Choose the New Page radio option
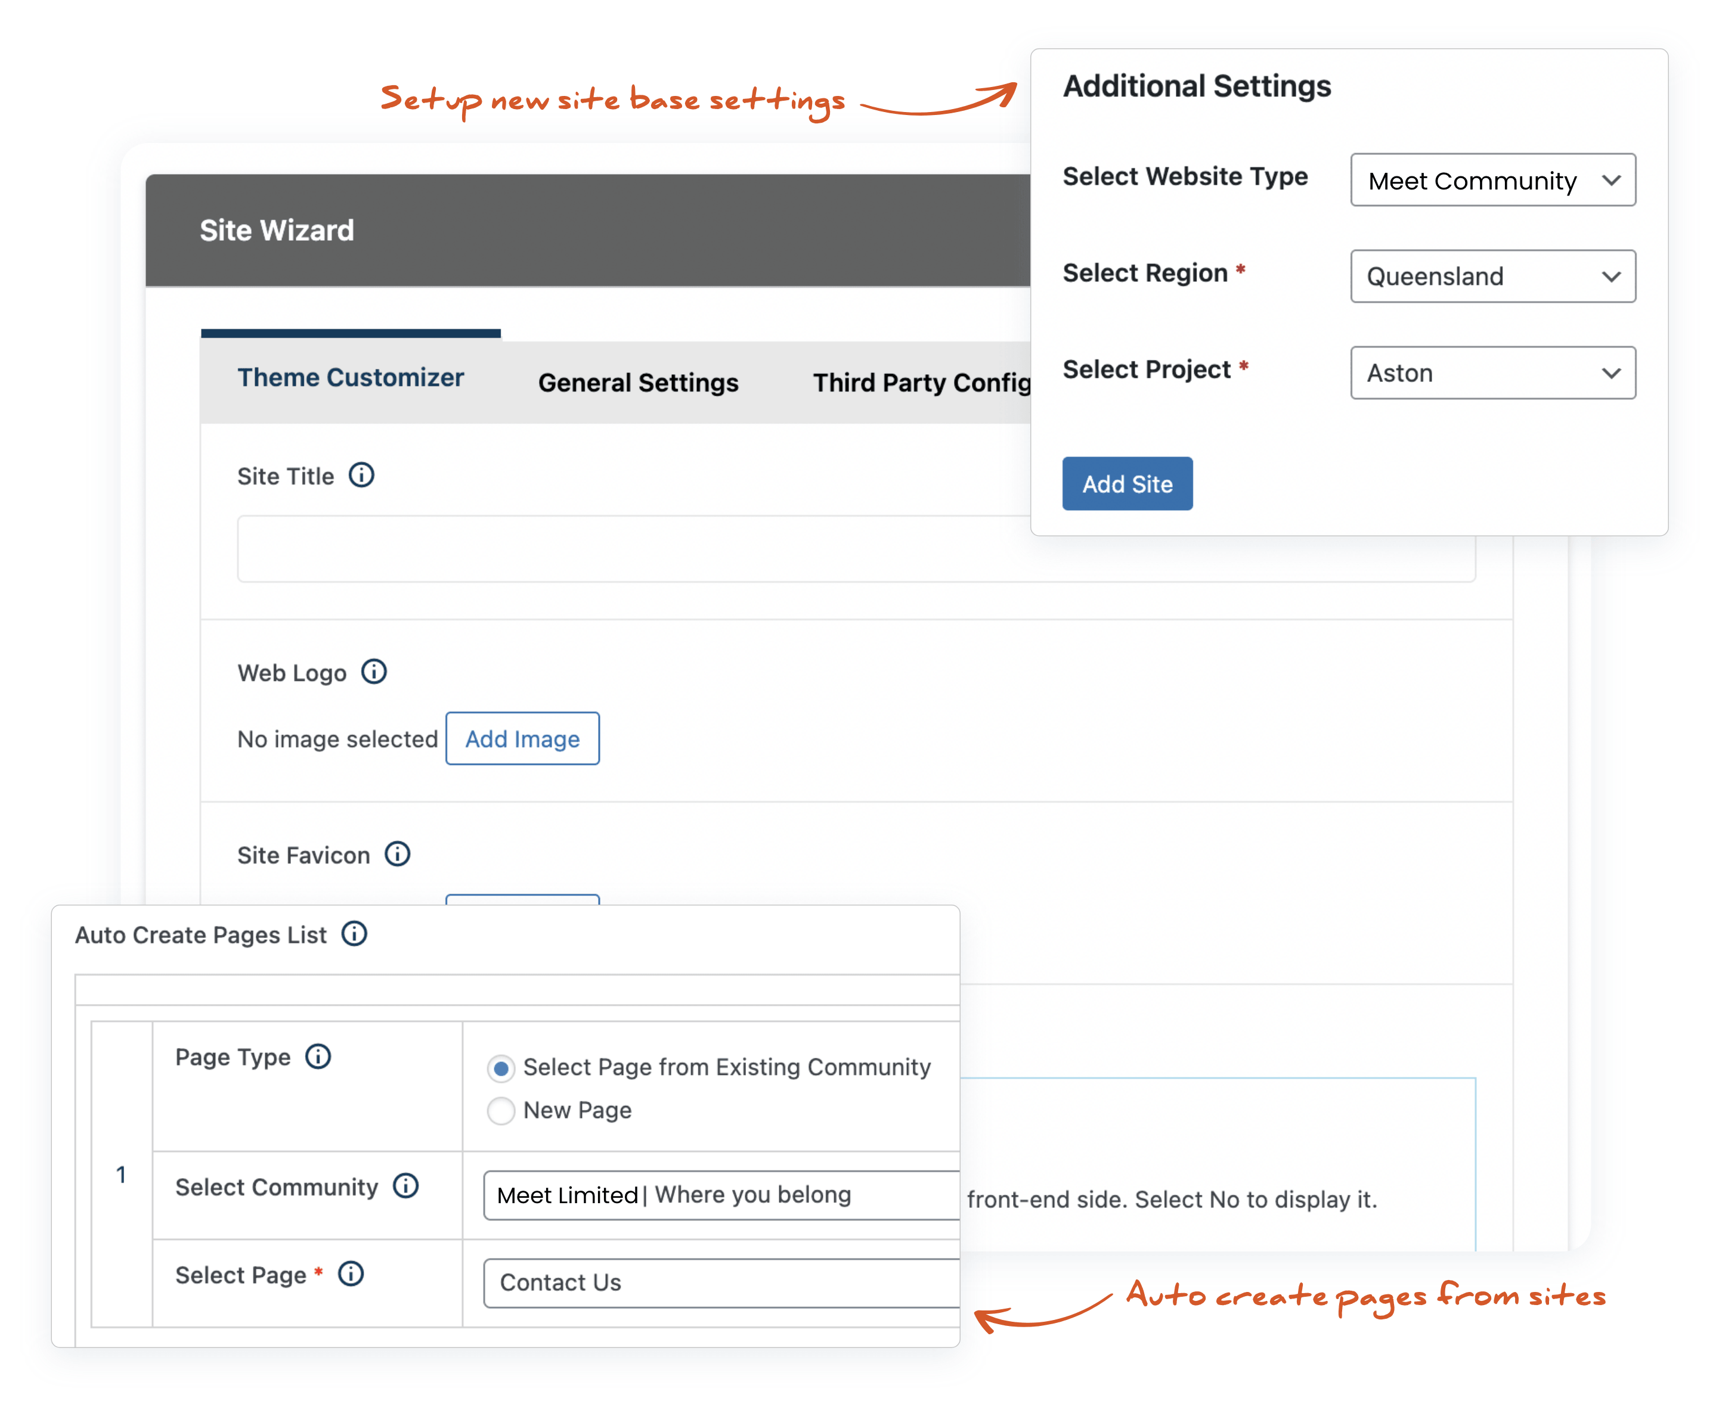Image resolution: width=1716 pixels, height=1404 pixels. (x=501, y=1110)
